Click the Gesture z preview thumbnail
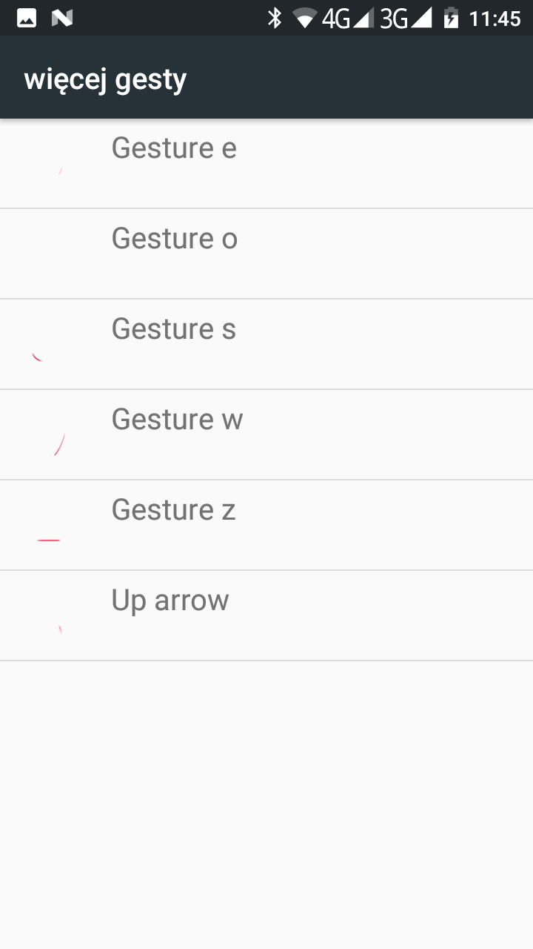This screenshot has width=533, height=949. pyautogui.click(x=48, y=526)
